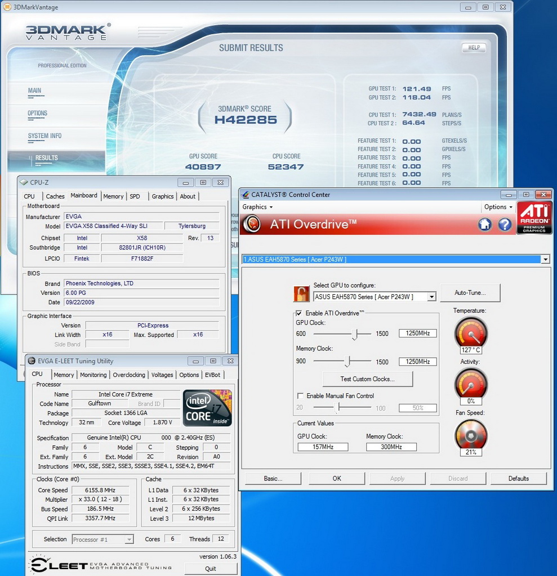This screenshot has height=576, width=557.
Task: Click the ATI Radeon logo
Action: coord(534,218)
